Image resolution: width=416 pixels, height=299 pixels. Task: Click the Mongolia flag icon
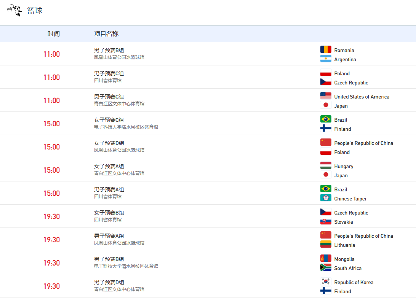326,259
